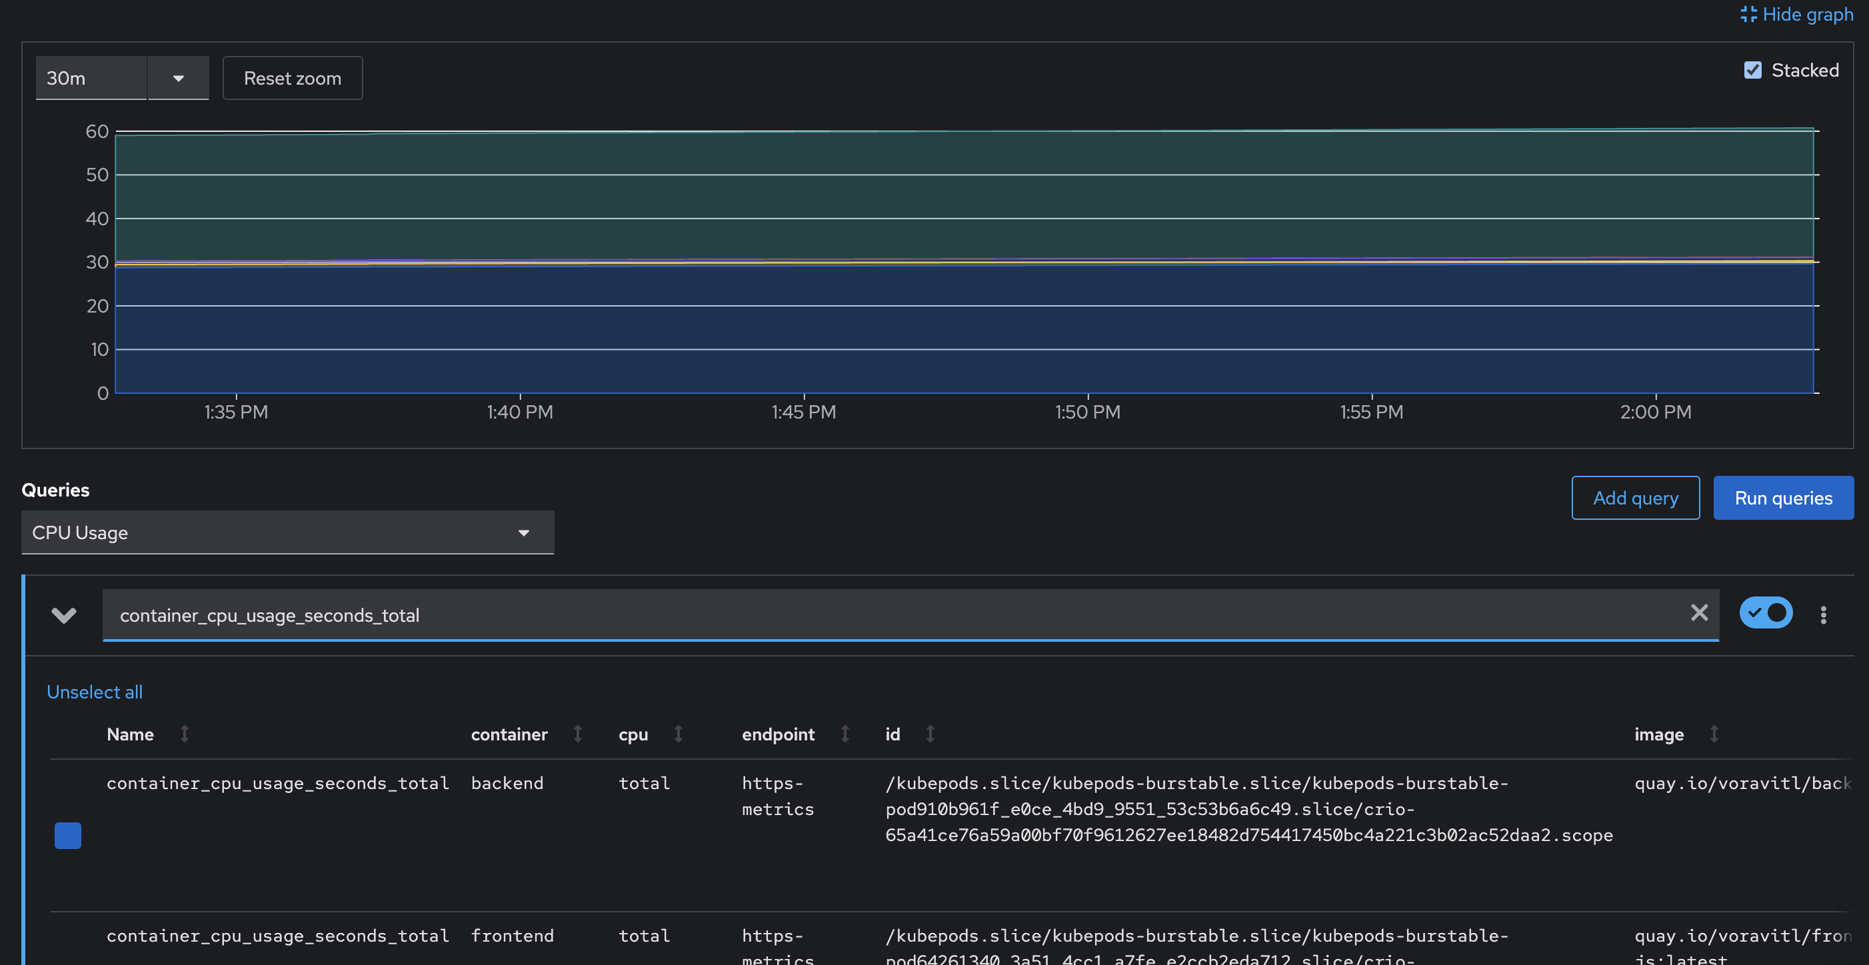Sort by container column sort icon
Screen dimensions: 1869x965
[x=577, y=734]
